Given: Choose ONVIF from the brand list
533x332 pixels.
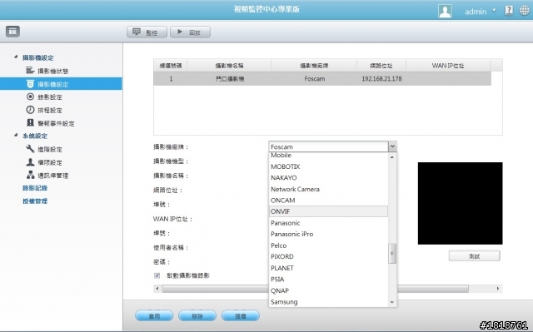Looking at the screenshot, I should pos(328,211).
